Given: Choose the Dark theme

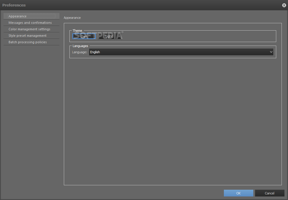Looking at the screenshot, I should coord(84,36).
